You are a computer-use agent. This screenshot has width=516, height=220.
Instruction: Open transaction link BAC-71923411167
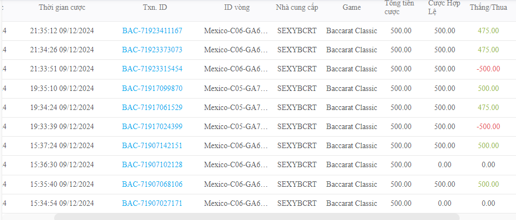coord(152,30)
